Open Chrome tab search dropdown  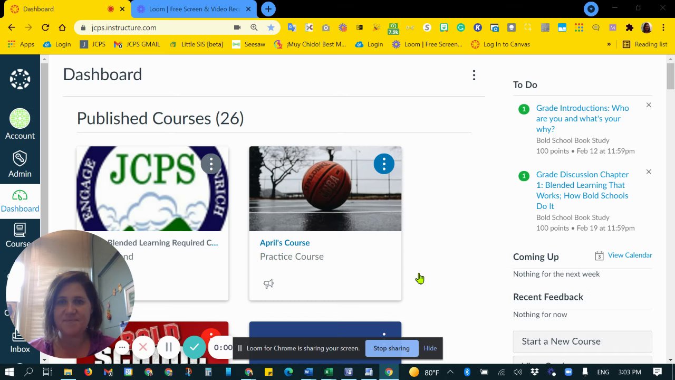[591, 9]
